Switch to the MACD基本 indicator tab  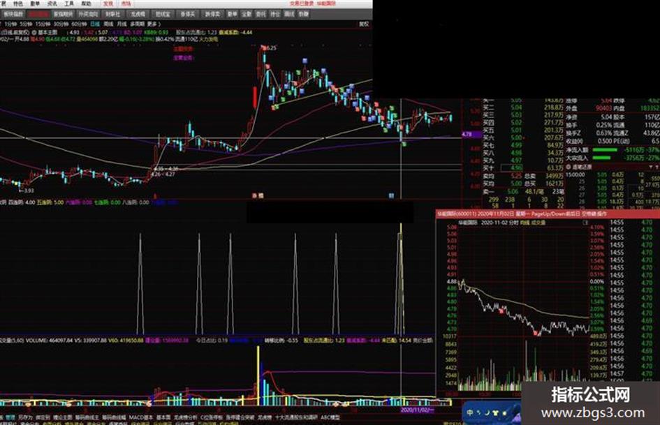[141, 417]
